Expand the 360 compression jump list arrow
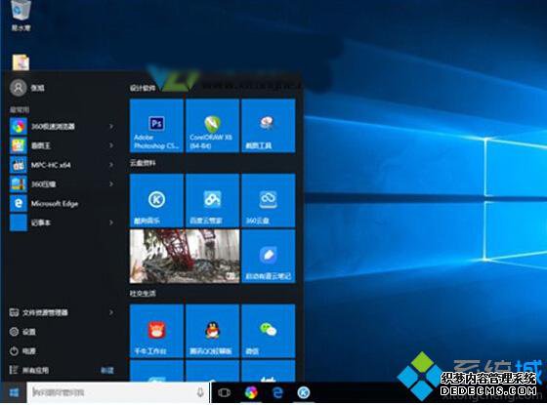The width and height of the screenshot is (547, 405). click(x=111, y=184)
